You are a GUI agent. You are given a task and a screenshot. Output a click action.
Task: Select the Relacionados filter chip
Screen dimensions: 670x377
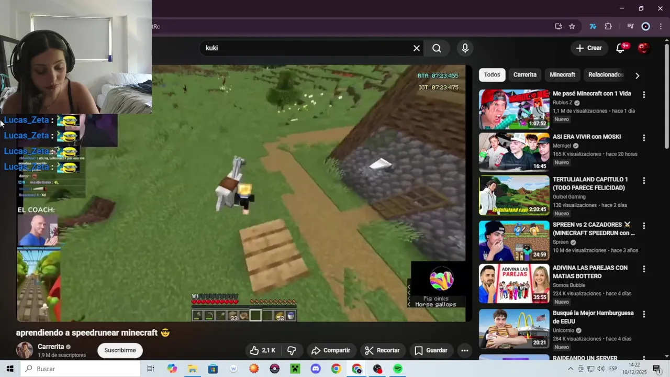[x=606, y=75]
